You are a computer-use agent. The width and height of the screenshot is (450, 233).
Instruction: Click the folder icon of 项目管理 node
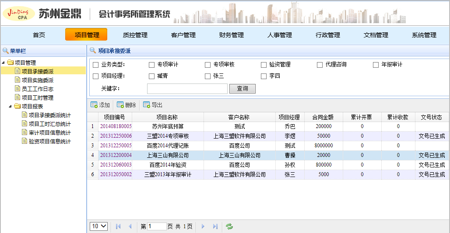point(11,62)
